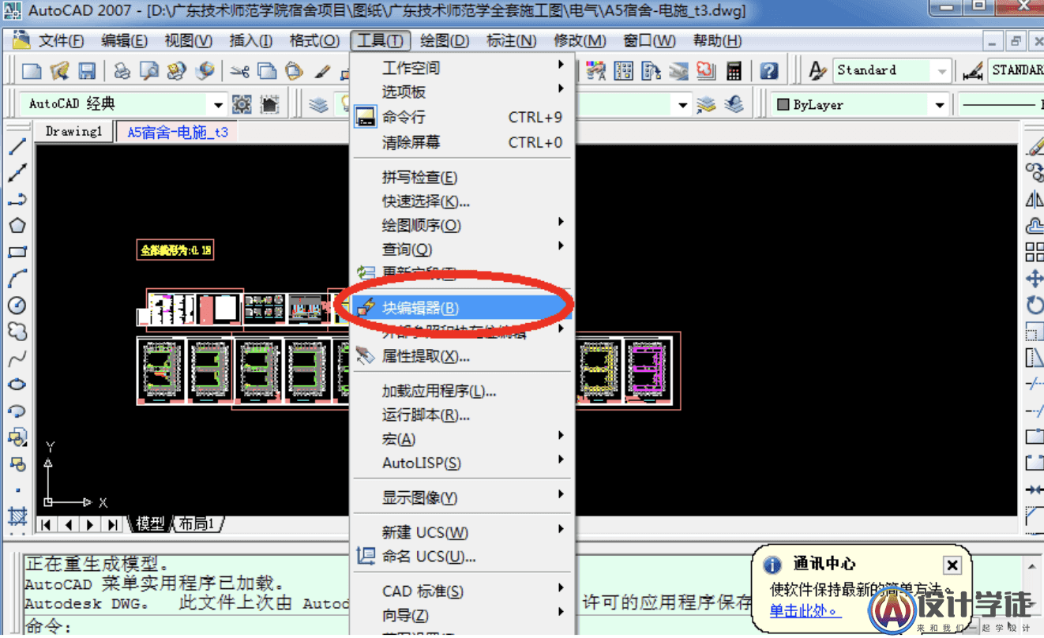This screenshot has width=1044, height=638.
Task: Switch to the 布局1 layout tab
Action: point(197,524)
